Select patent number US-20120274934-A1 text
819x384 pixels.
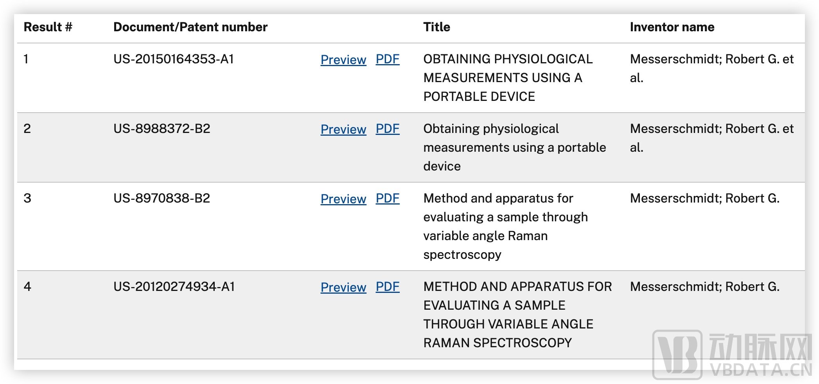[x=174, y=287]
